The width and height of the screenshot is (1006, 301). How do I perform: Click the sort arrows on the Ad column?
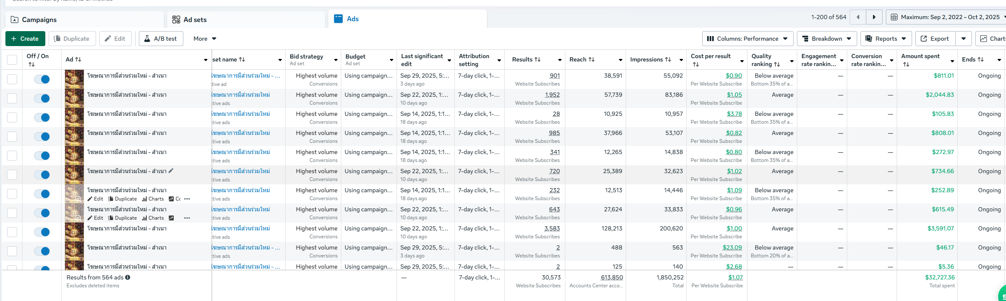point(78,59)
